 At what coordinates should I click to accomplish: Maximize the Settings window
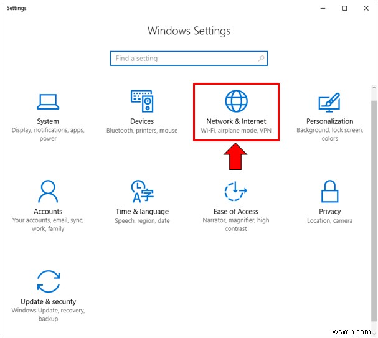[x=344, y=8]
